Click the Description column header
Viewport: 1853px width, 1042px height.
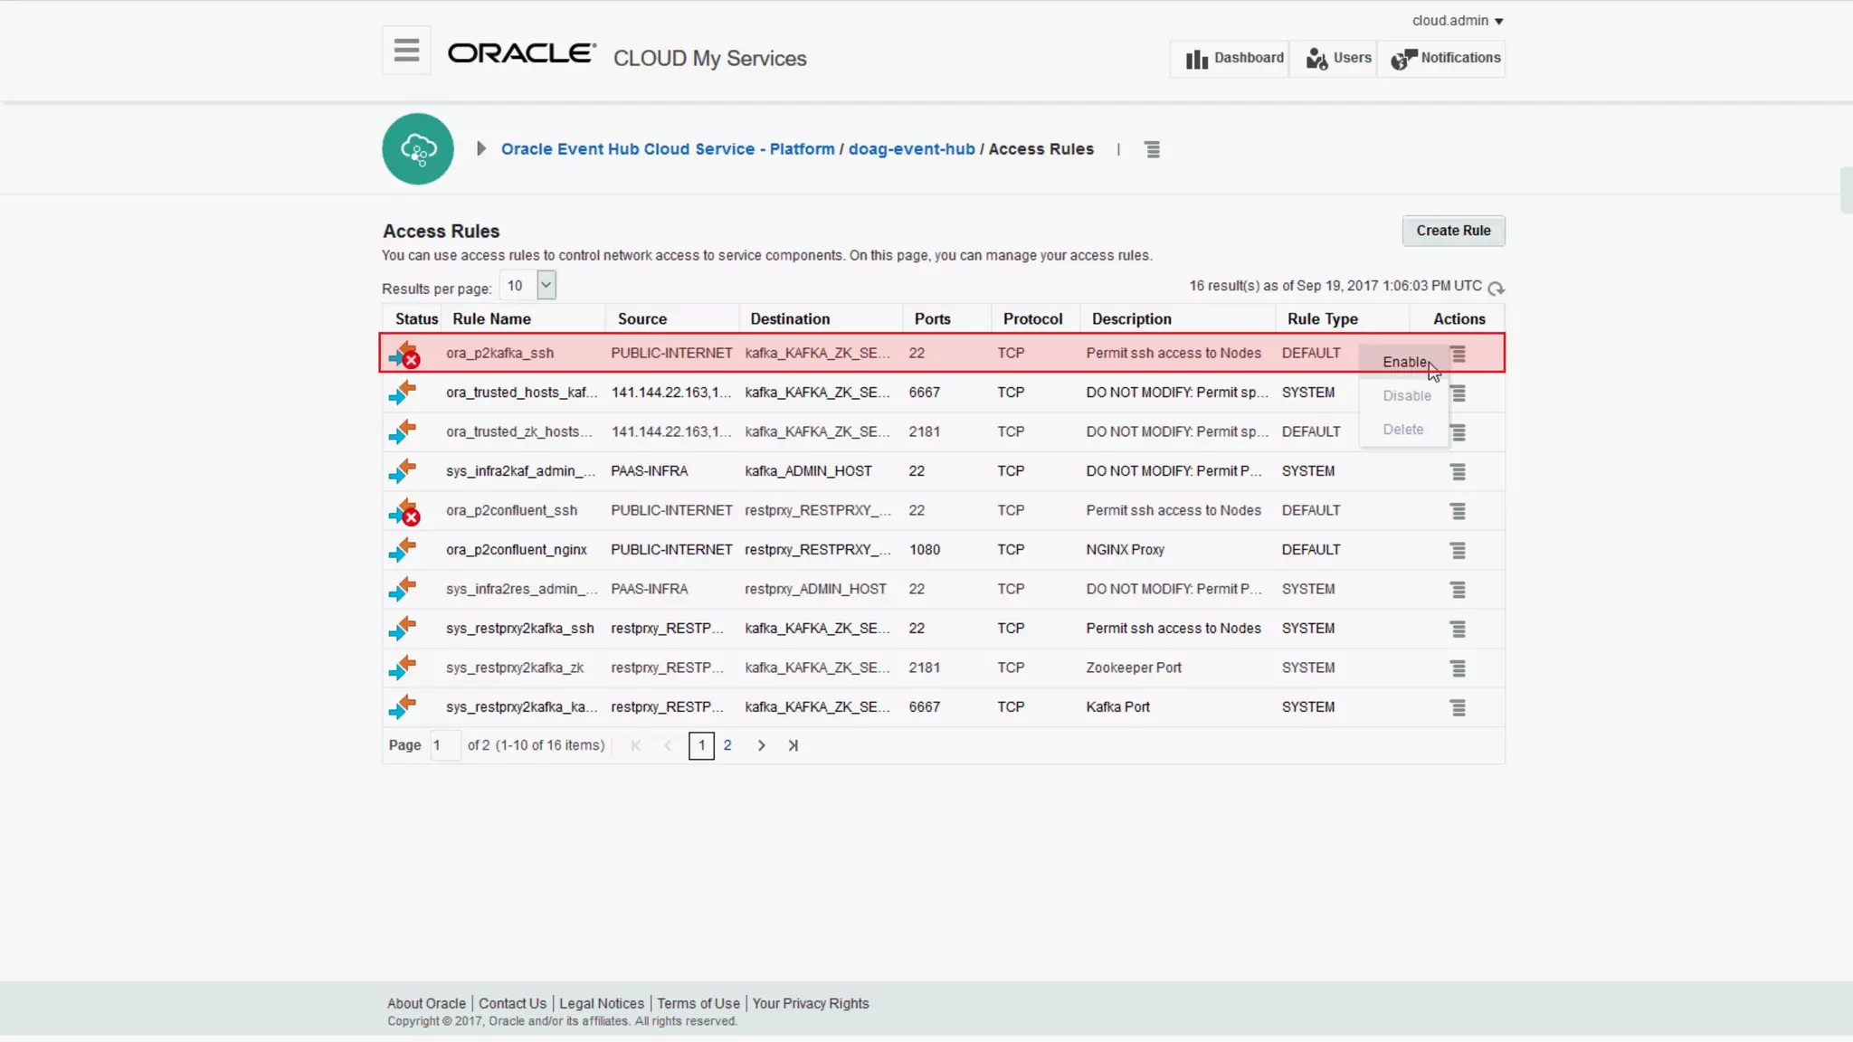[1131, 319]
